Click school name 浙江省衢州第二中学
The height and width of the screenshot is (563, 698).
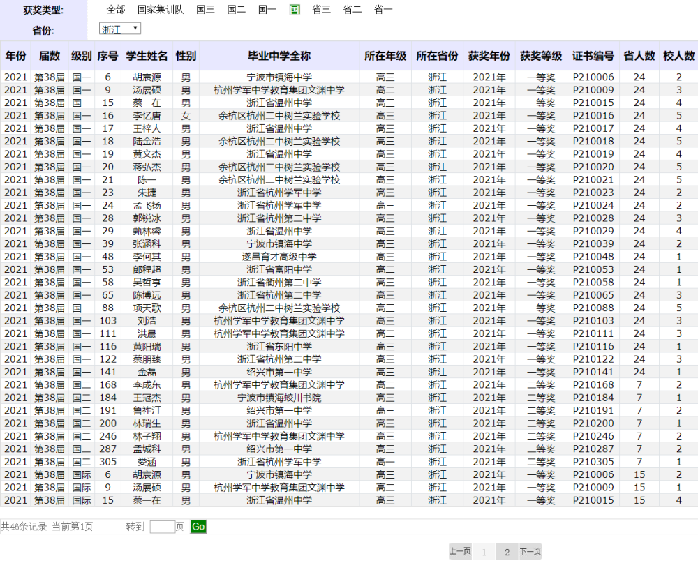click(279, 283)
